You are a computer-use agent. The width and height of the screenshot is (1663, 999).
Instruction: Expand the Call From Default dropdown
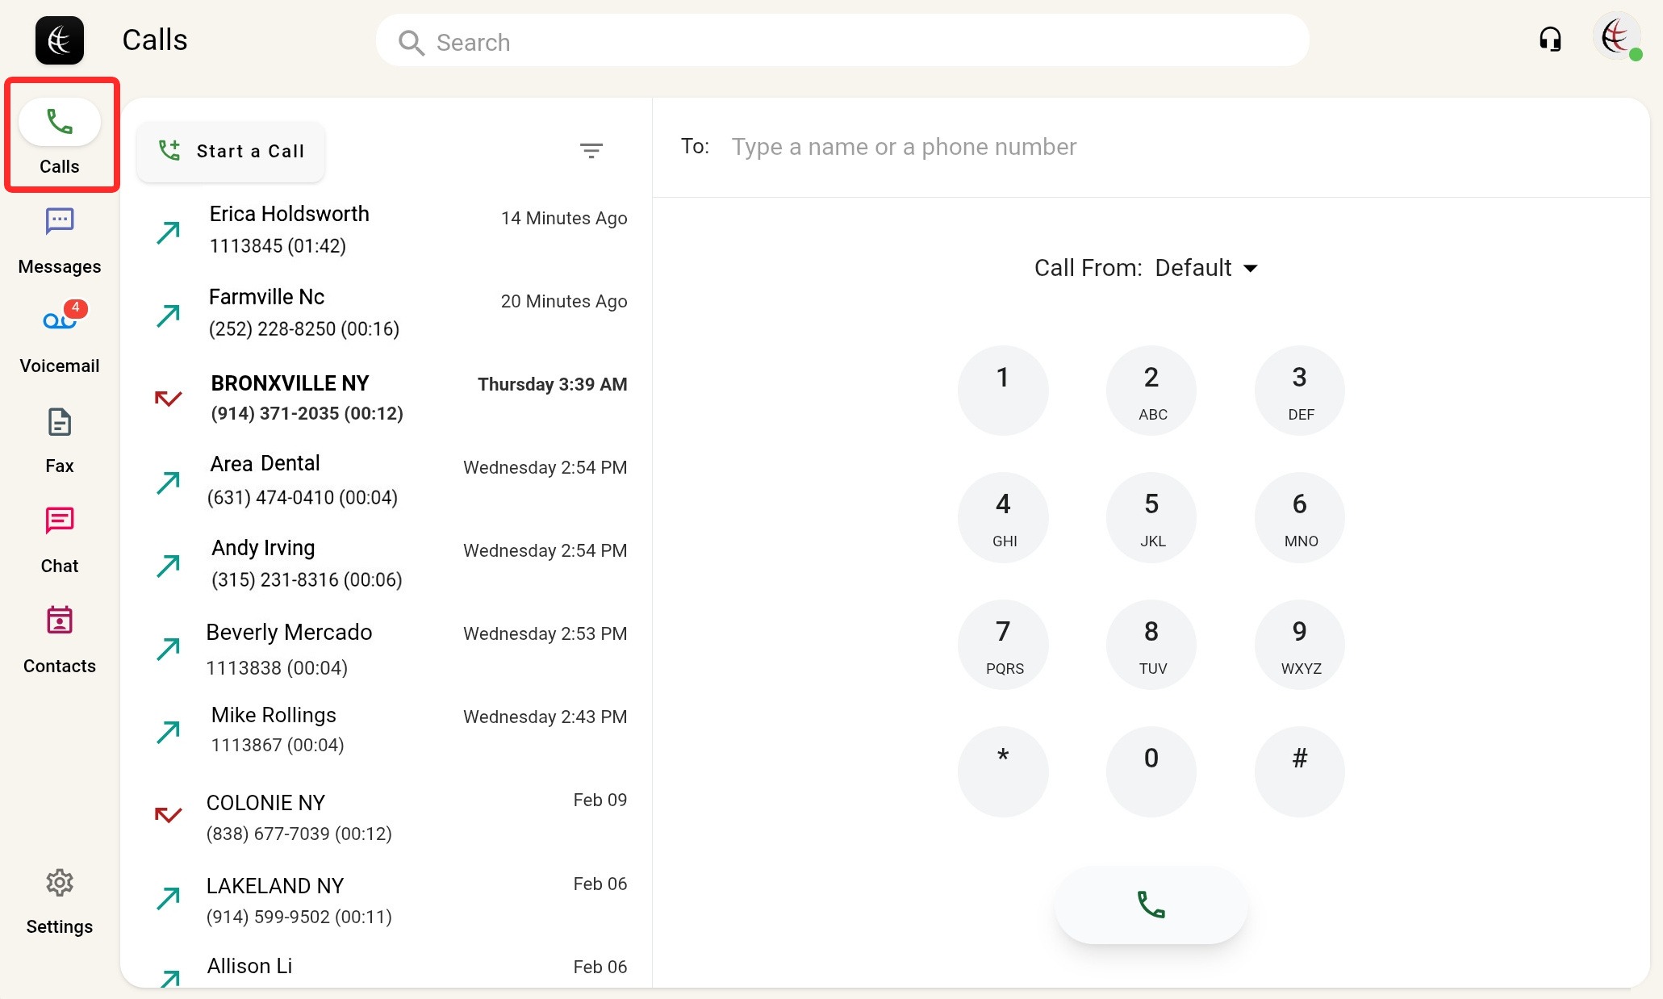[x=1205, y=268]
